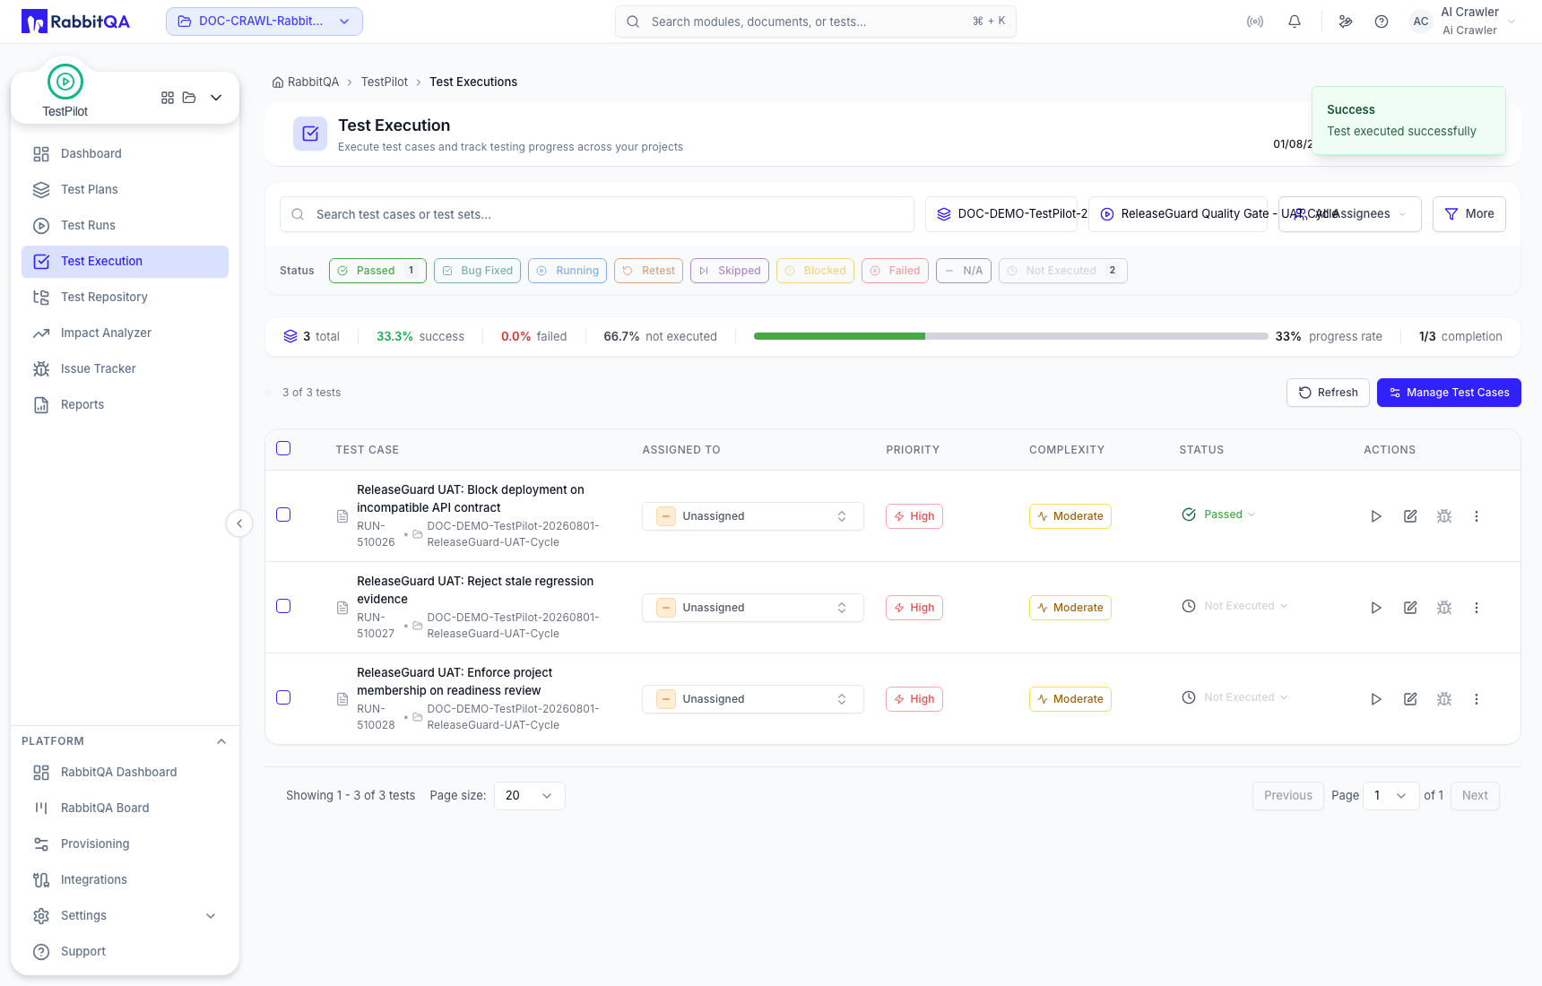Open the module grid view icon

(168, 98)
